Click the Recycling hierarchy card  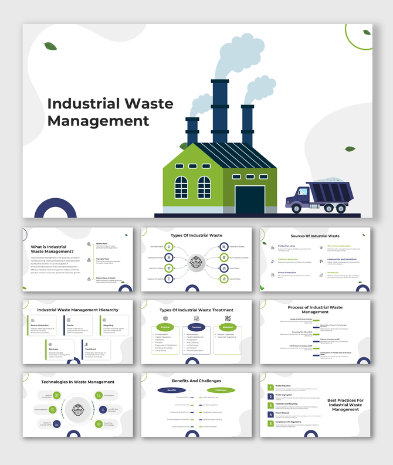[114, 325]
